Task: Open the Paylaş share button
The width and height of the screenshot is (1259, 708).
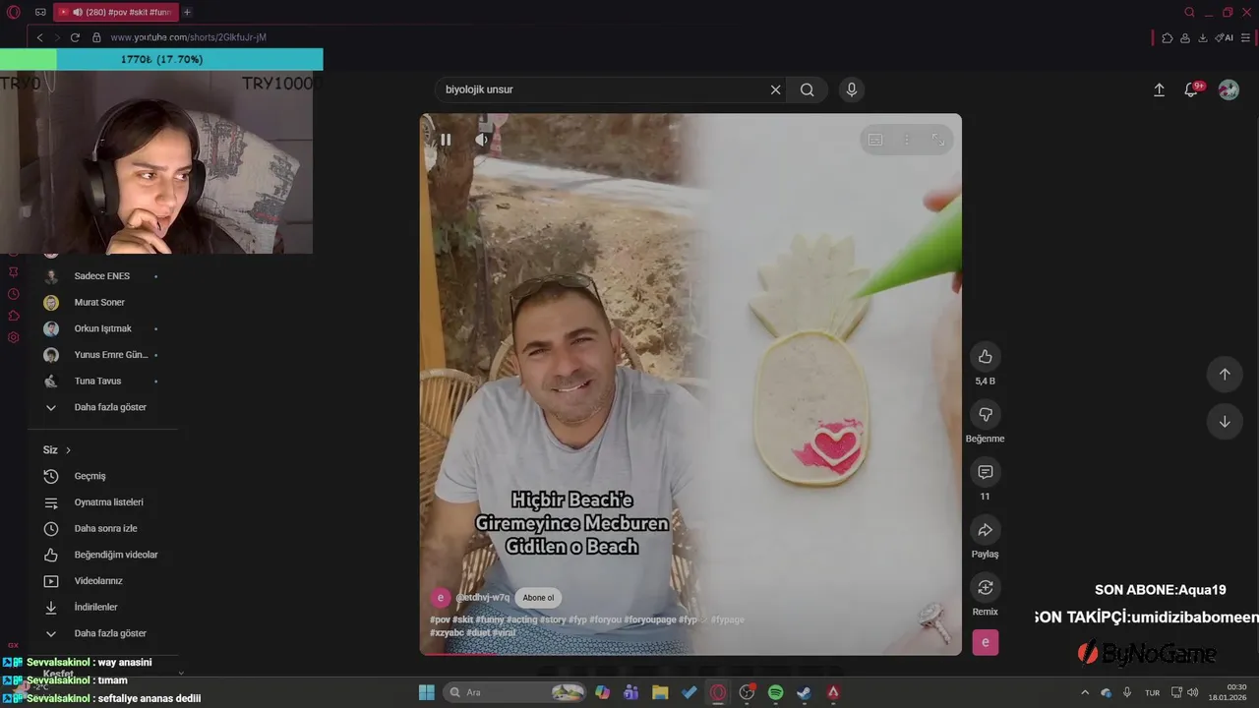Action: 985,530
